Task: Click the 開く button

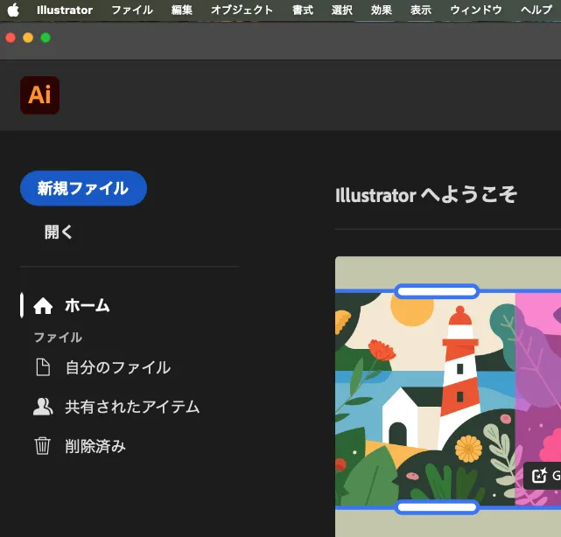Action: point(59,232)
